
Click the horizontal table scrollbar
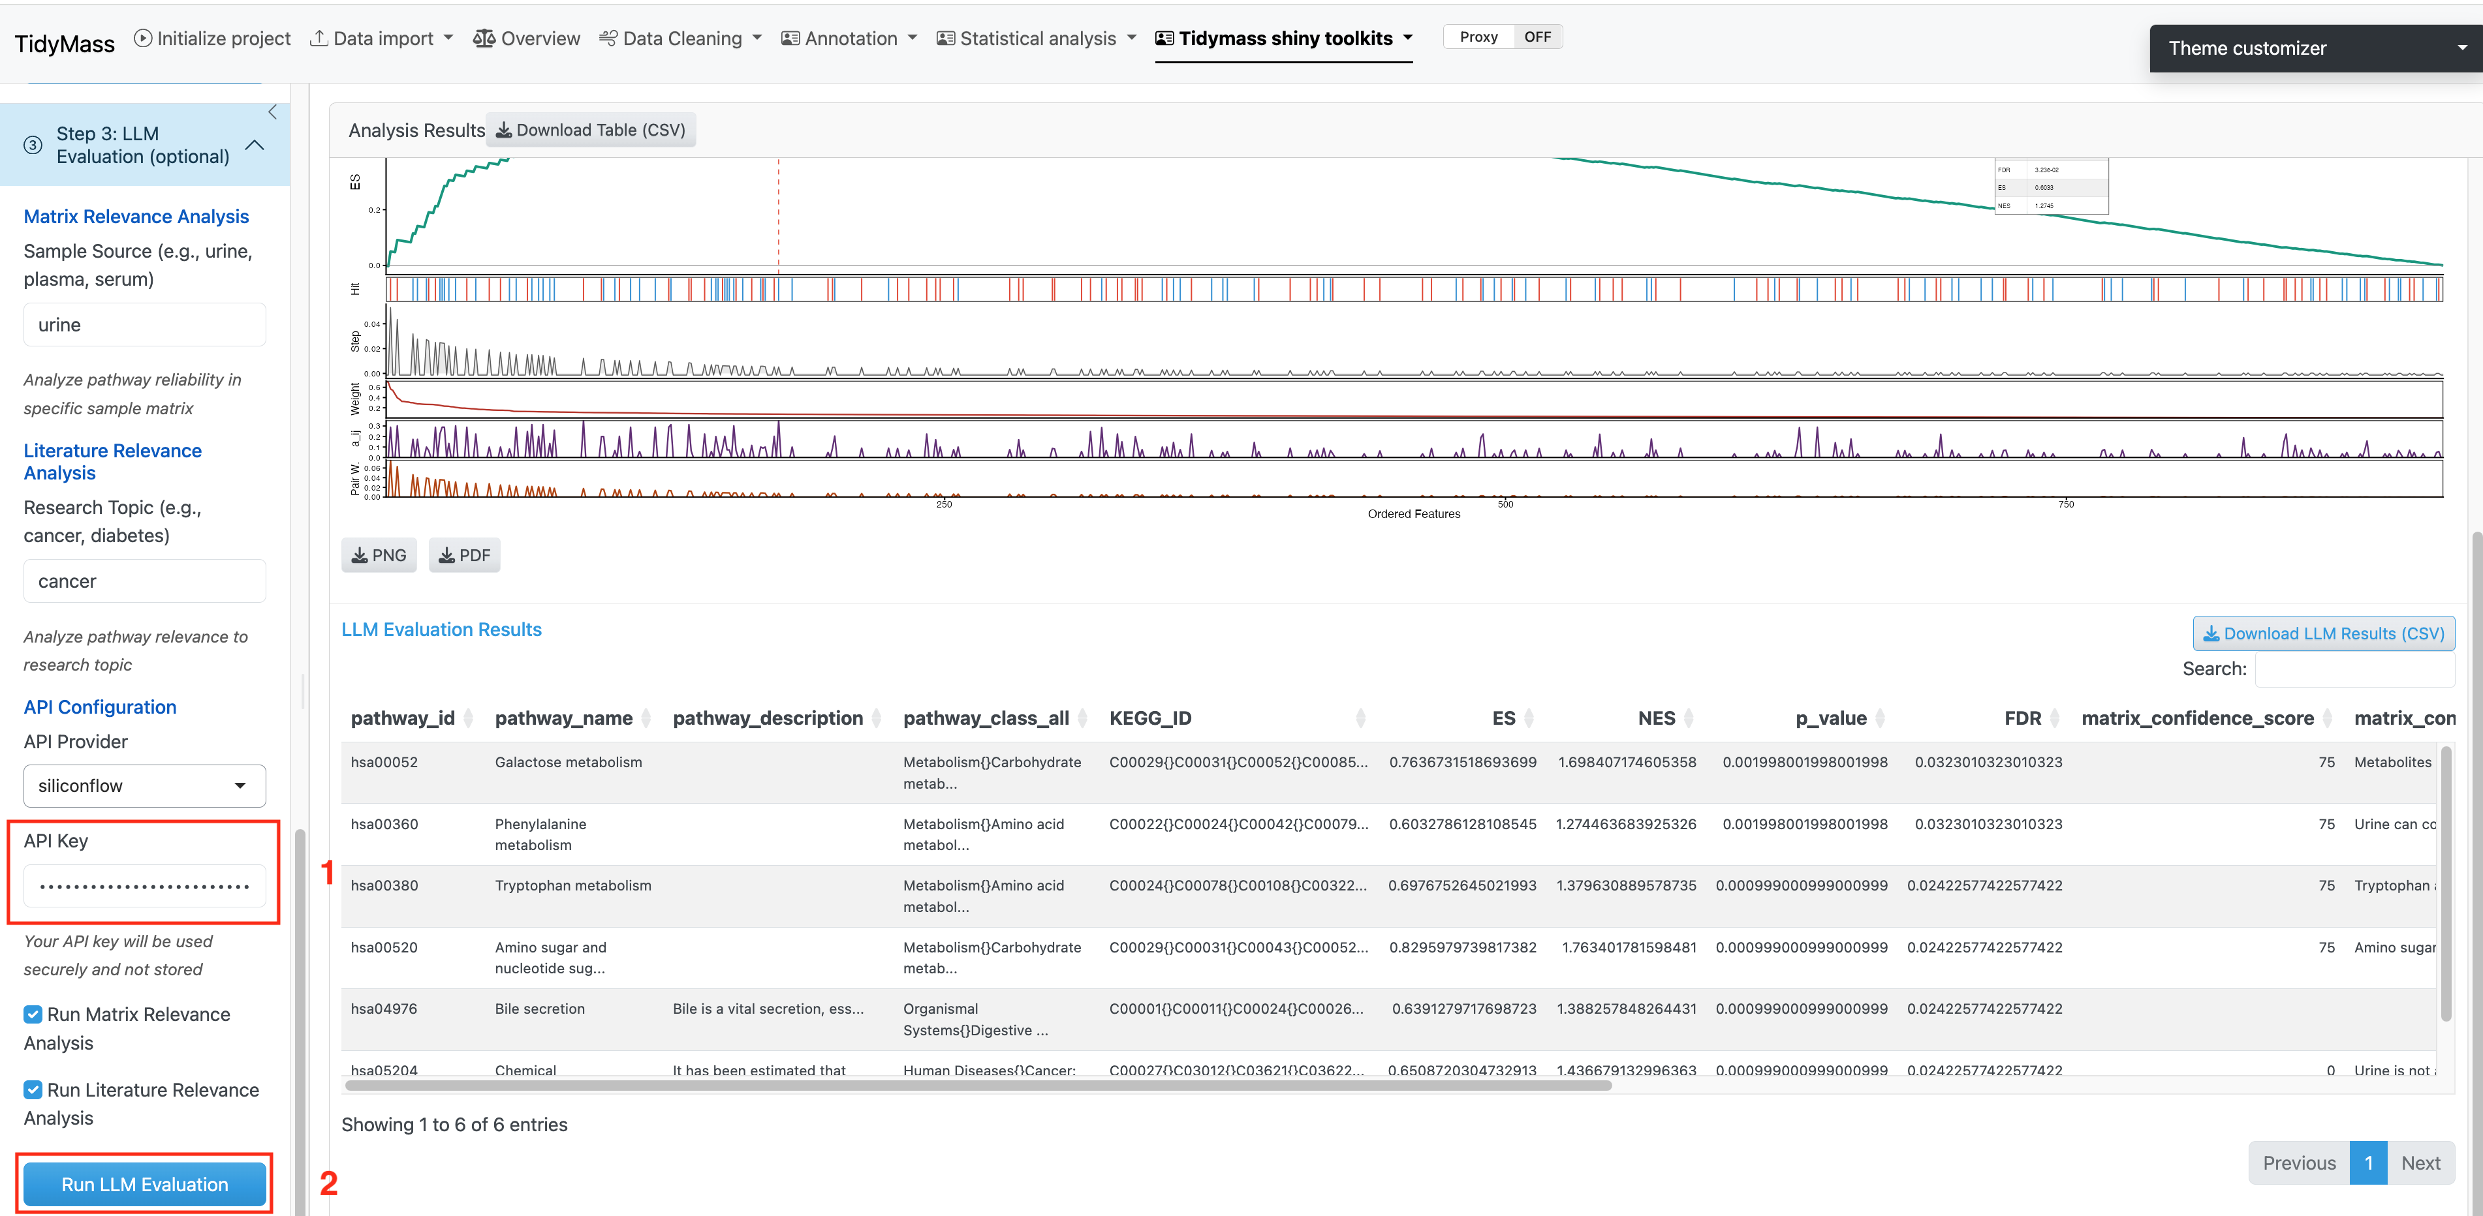pos(977,1085)
